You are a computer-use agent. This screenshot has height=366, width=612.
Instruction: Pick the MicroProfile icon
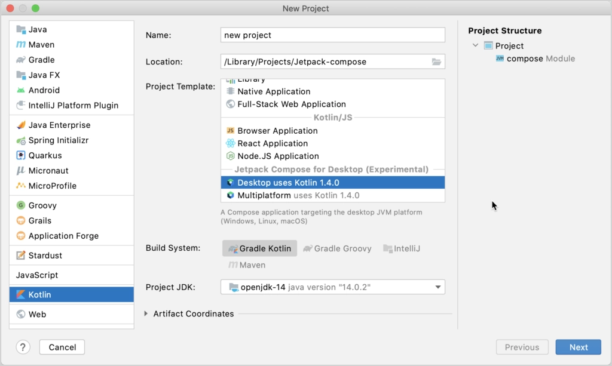coord(21,186)
